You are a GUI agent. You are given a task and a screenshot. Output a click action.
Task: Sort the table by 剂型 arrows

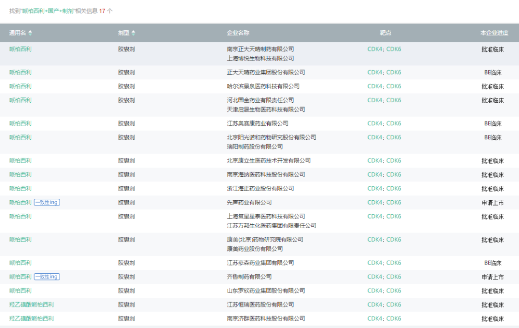(134, 33)
